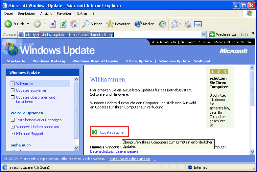This screenshot has width=257, height=172.
Task: Open the Extras menu
Action: 82,13
